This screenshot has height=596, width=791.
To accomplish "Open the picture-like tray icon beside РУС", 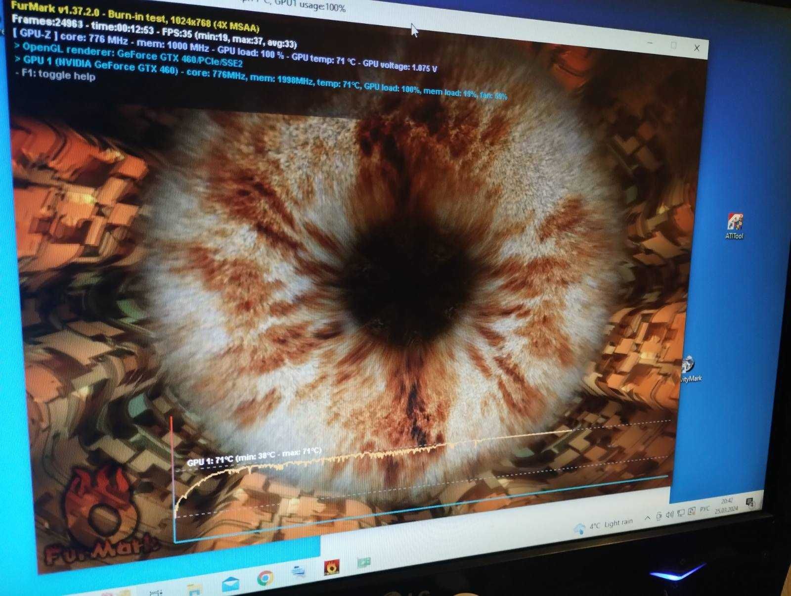I will point(692,510).
